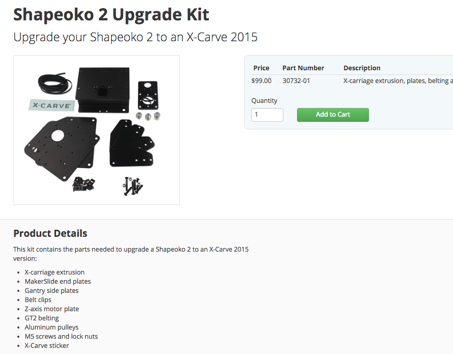Click the Aluminum pulleys list item
This screenshot has height=354, width=453.
coord(51,328)
